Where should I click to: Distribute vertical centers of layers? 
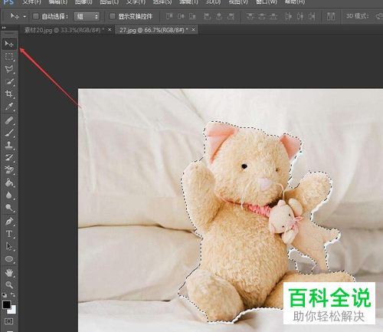(x=262, y=16)
